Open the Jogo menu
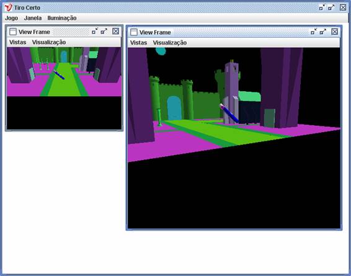Viewport: 351px width, 276px height. coord(11,18)
